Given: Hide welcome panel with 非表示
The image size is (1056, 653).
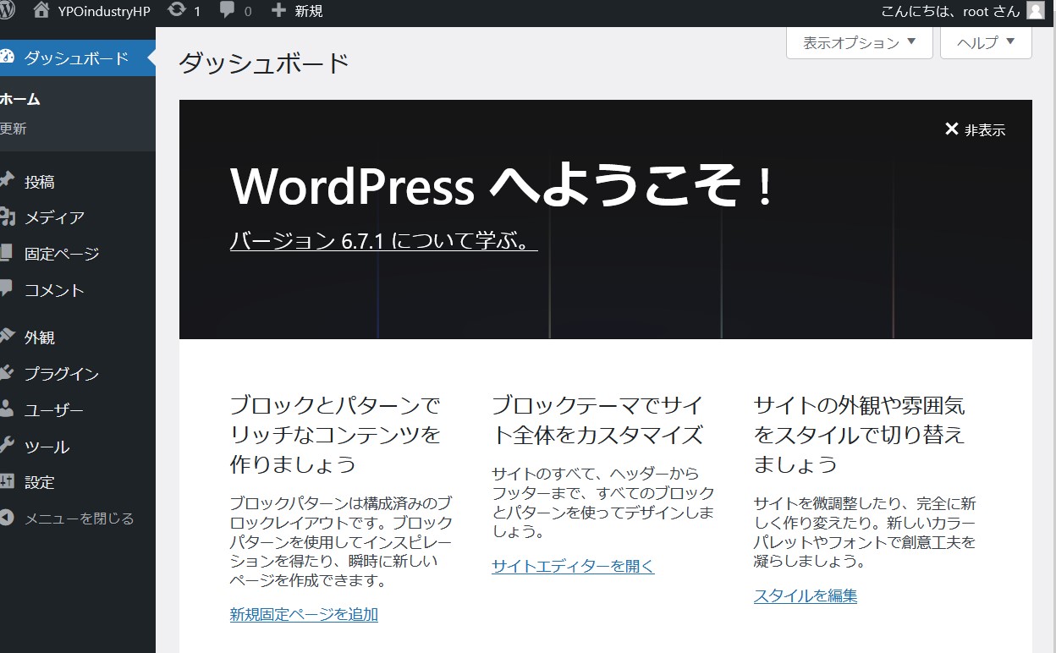Looking at the screenshot, I should pyautogui.click(x=975, y=129).
